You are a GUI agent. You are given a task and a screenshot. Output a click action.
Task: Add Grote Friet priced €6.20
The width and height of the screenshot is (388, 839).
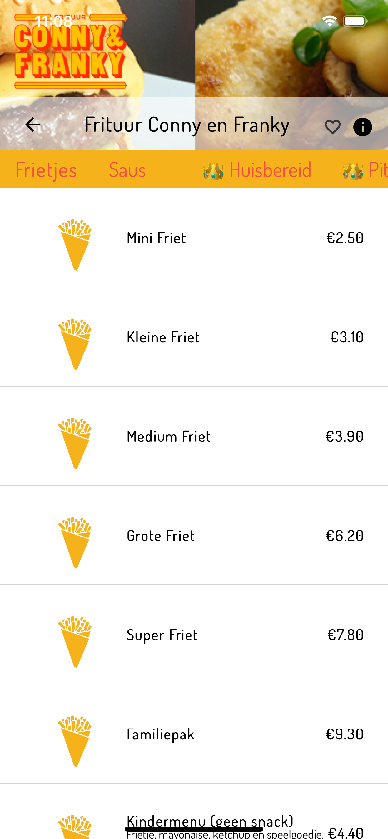pyautogui.click(x=194, y=535)
